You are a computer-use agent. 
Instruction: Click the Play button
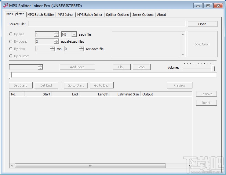(121, 67)
